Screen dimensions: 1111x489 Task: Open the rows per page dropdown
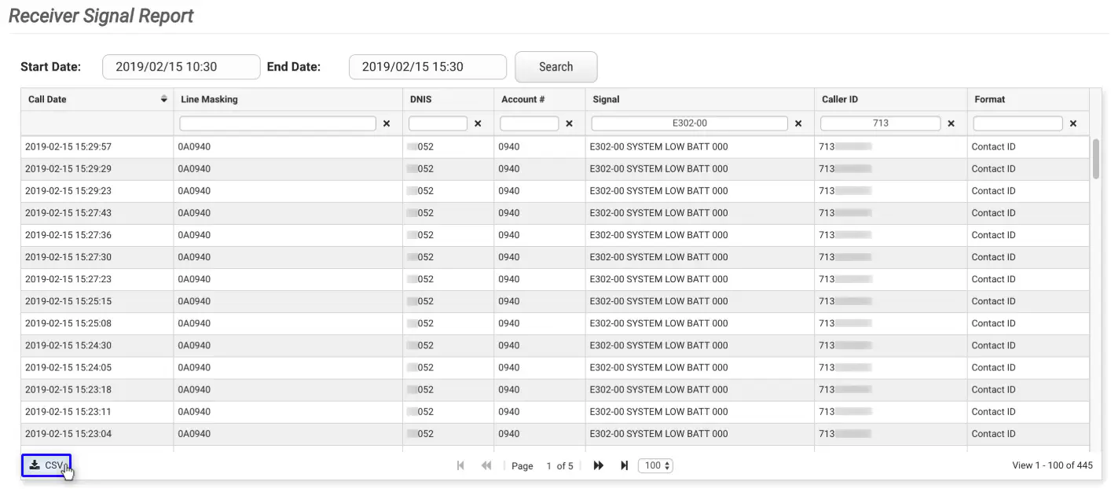pyautogui.click(x=655, y=465)
